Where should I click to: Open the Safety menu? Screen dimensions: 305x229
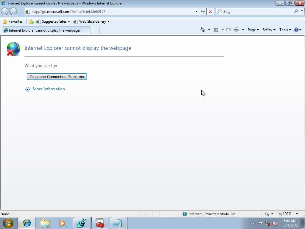click(269, 30)
